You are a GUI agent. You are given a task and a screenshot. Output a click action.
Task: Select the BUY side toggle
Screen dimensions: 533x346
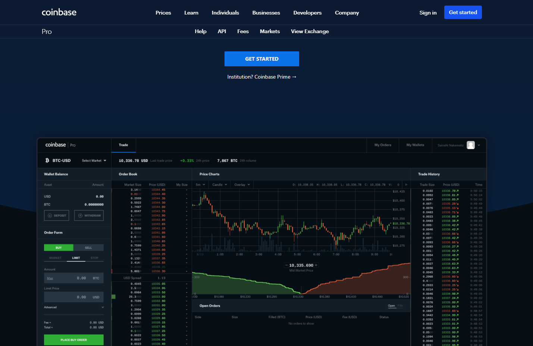pos(59,248)
